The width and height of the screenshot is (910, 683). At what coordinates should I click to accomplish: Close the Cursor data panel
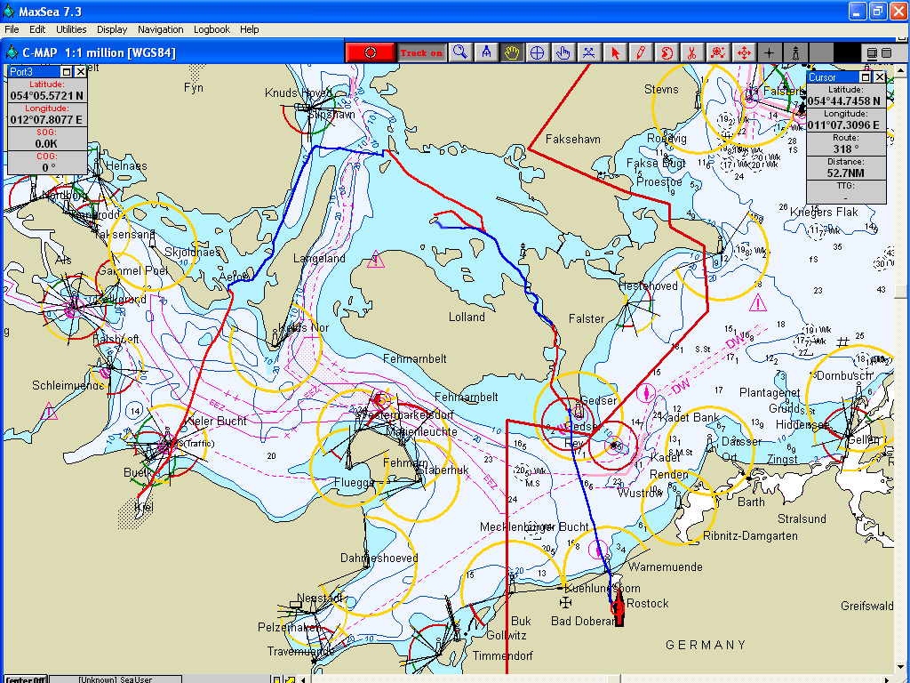(x=879, y=76)
